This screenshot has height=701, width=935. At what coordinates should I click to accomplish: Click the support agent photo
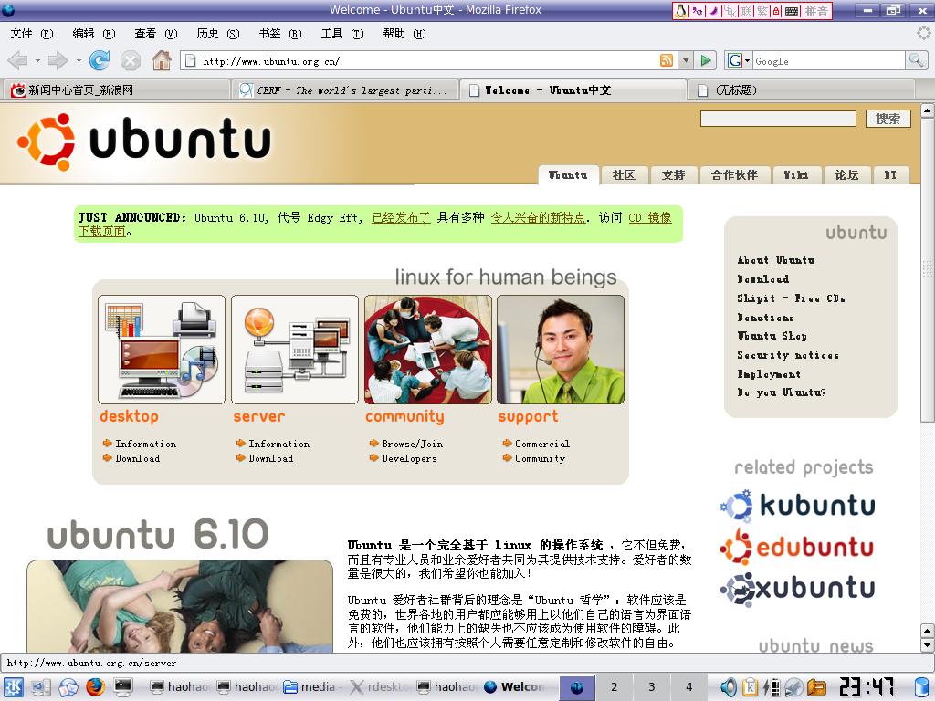tap(561, 350)
